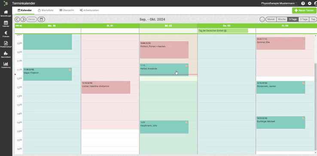Open Behandlungen from the sidebar
Image resolution: width=317 pixels, height=156 pixels.
[6, 13]
